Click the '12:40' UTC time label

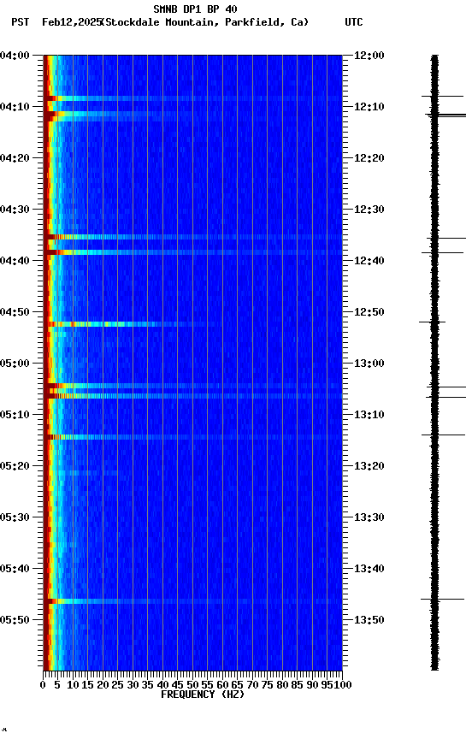click(x=369, y=261)
